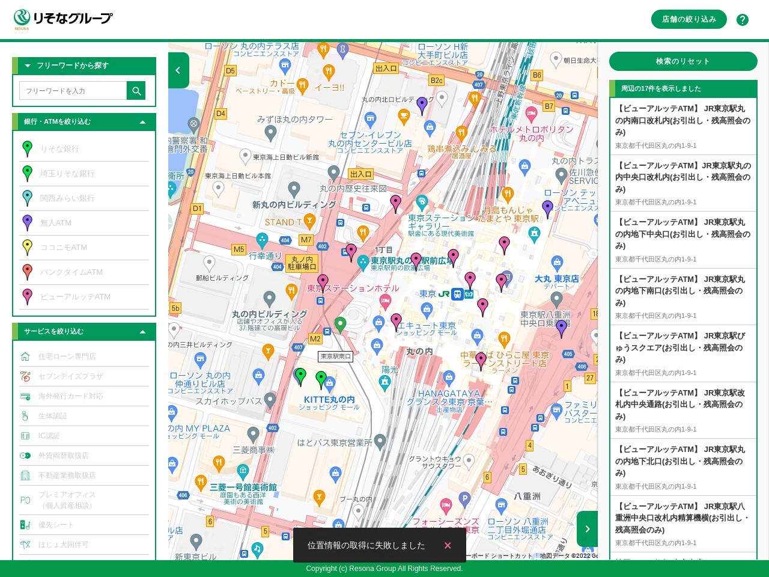Click the ほじょ犬同伴可 dog icon

[x=25, y=545]
